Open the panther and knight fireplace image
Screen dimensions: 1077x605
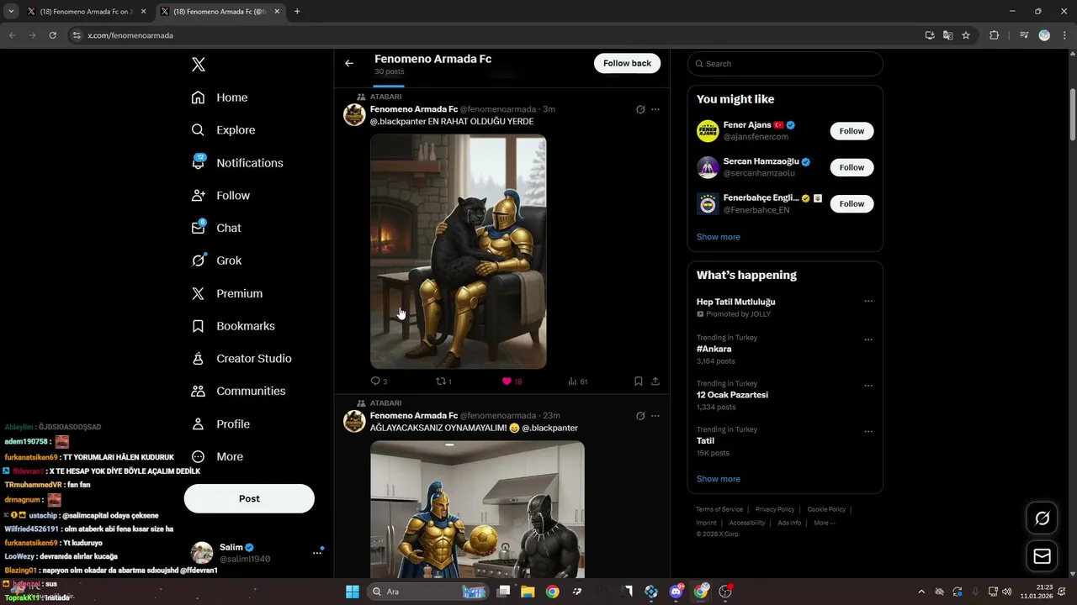pos(459,251)
